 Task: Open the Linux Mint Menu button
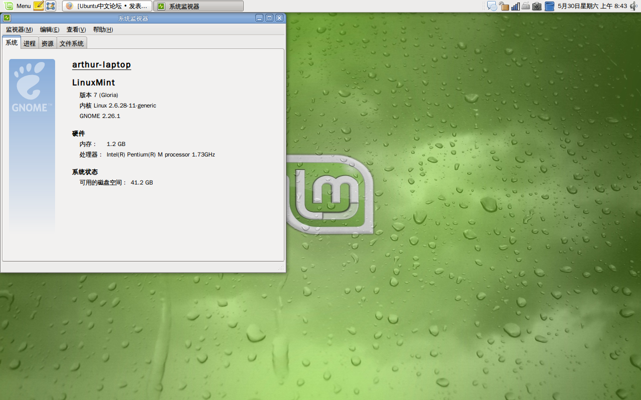point(18,6)
